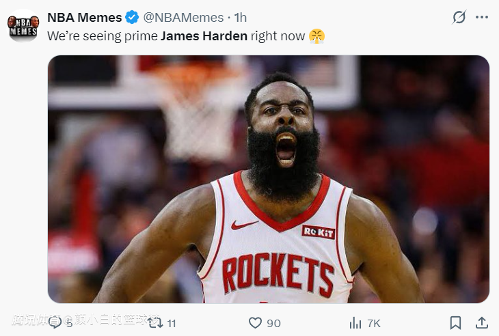Open the James Harden Rockets photo
499x336 pixels.
(268, 179)
